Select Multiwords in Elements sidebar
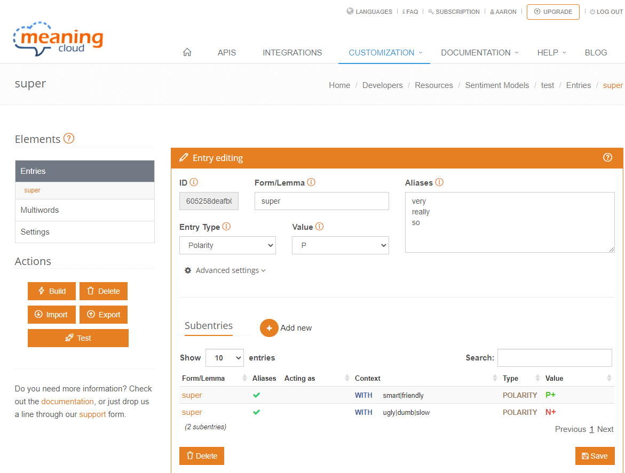 coord(85,210)
